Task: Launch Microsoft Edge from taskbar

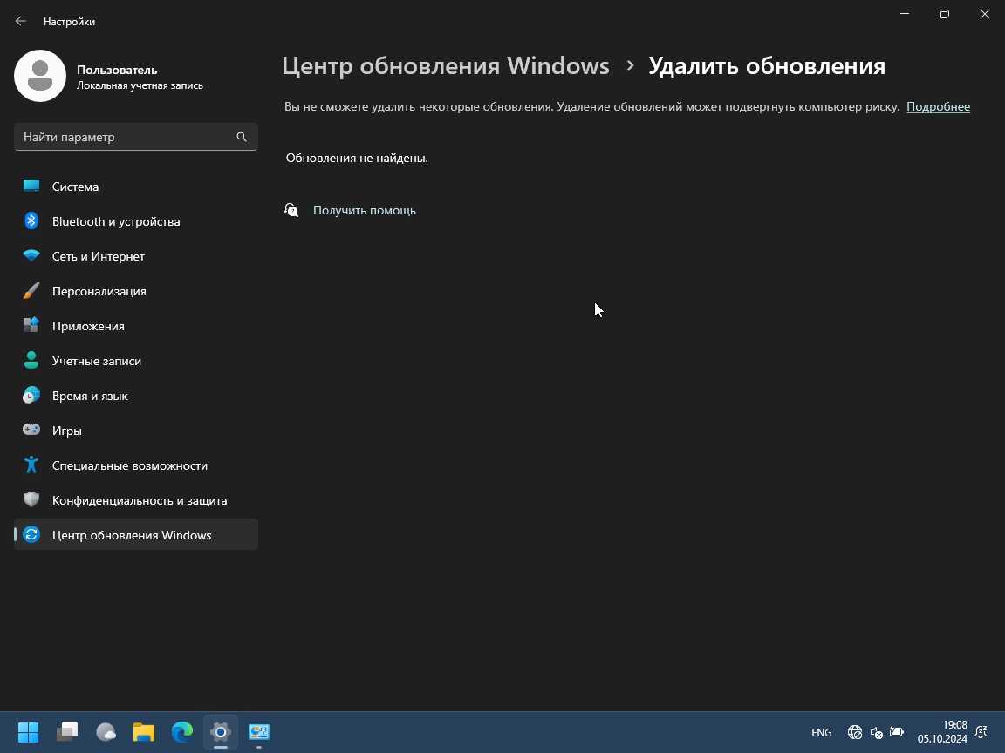Action: point(182,732)
